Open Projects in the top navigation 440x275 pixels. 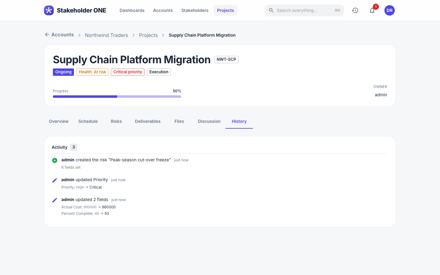click(x=226, y=10)
